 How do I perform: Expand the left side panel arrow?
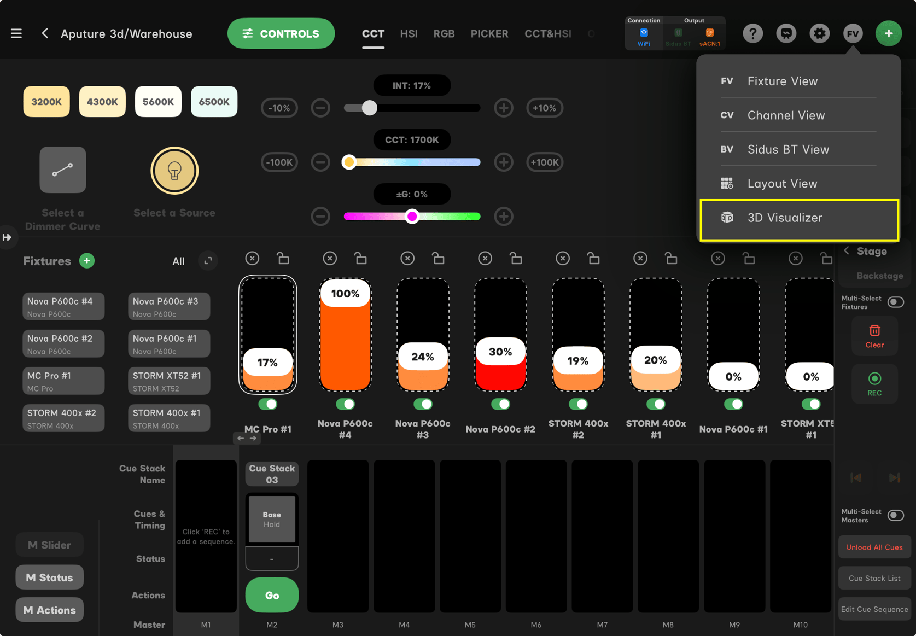[7, 237]
